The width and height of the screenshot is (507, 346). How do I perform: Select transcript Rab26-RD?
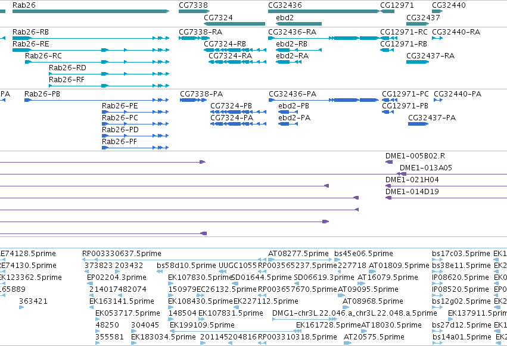[109, 74]
